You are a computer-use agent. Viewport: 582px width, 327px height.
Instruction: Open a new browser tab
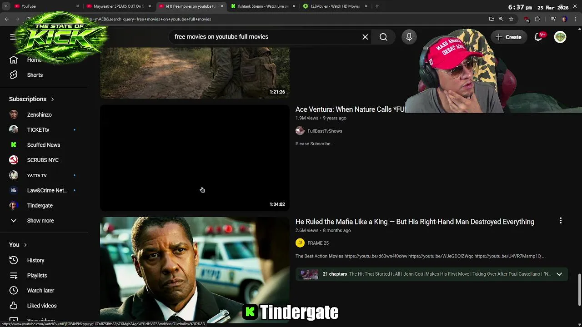tap(377, 6)
